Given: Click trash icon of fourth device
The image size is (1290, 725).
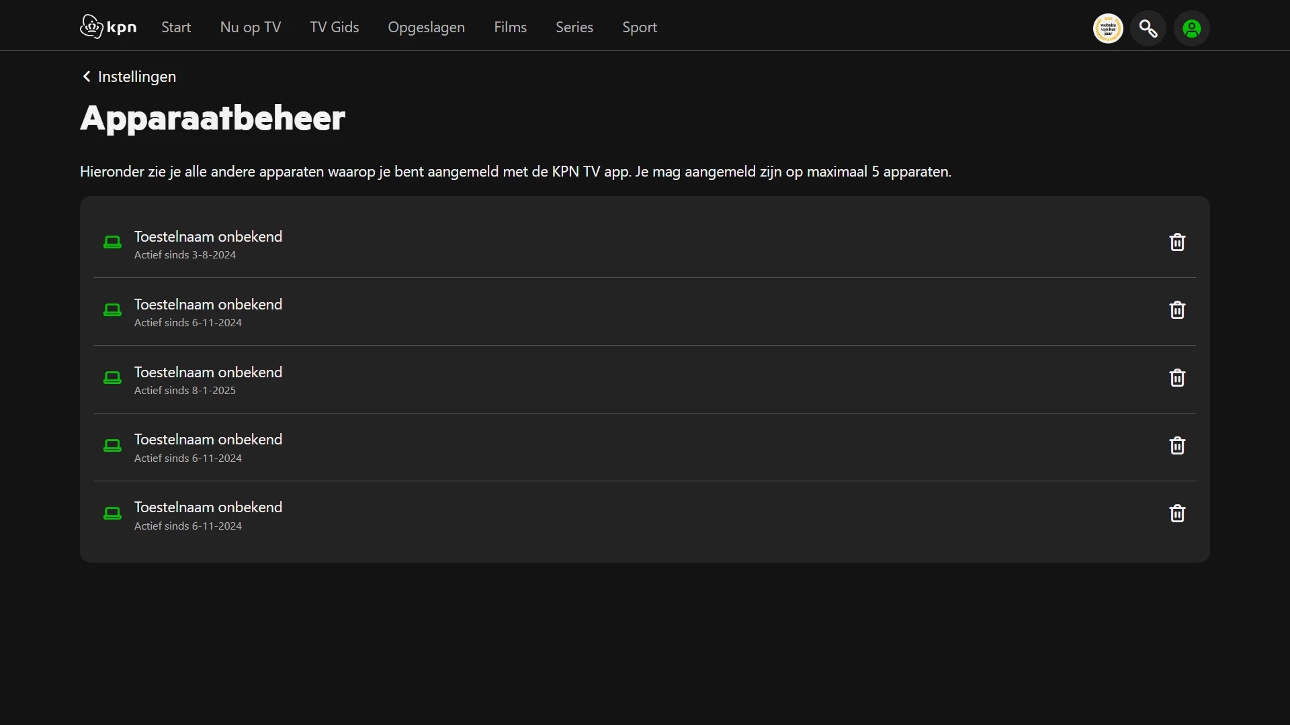Looking at the screenshot, I should (x=1176, y=446).
